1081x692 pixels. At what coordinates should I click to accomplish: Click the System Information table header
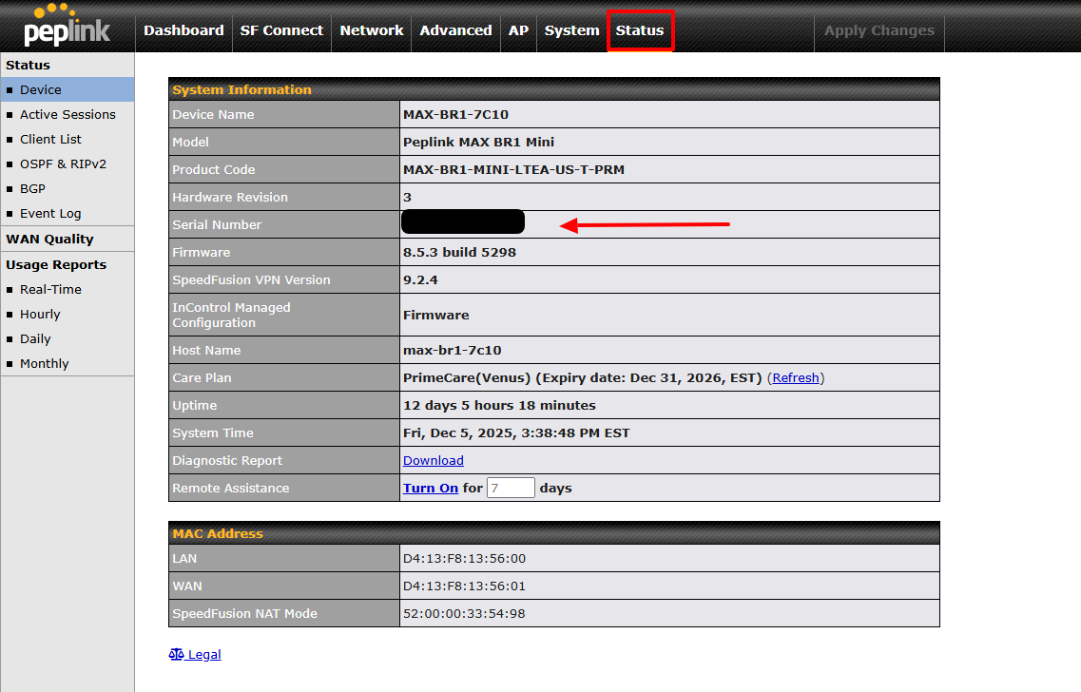(x=553, y=89)
